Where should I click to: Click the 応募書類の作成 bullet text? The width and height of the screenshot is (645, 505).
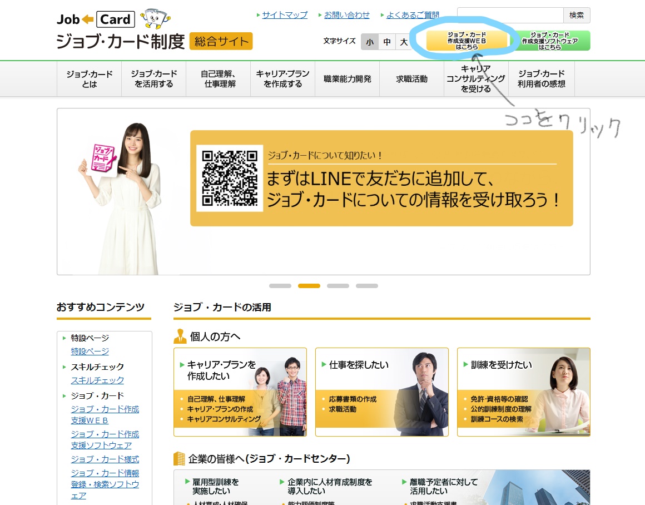[353, 399]
